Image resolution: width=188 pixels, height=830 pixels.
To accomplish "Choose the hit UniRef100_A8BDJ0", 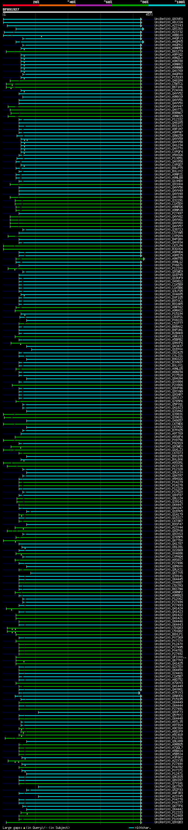I will (169, 35).
